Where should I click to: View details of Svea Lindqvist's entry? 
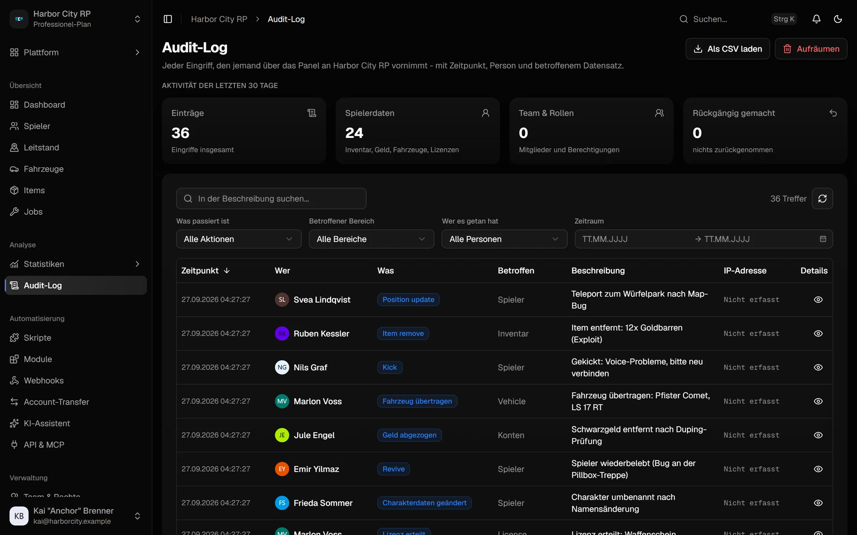(818, 300)
